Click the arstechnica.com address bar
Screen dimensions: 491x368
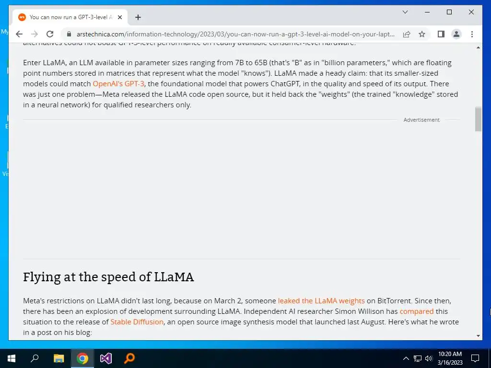coord(235,34)
